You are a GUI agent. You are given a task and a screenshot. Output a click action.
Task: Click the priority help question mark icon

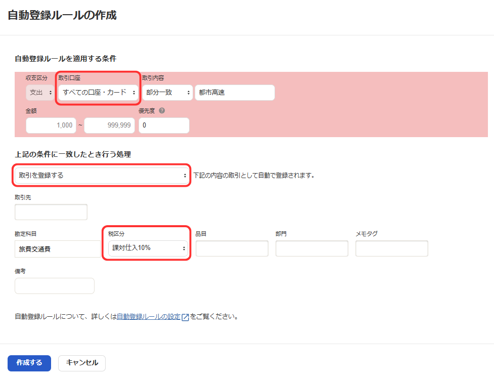(x=162, y=110)
